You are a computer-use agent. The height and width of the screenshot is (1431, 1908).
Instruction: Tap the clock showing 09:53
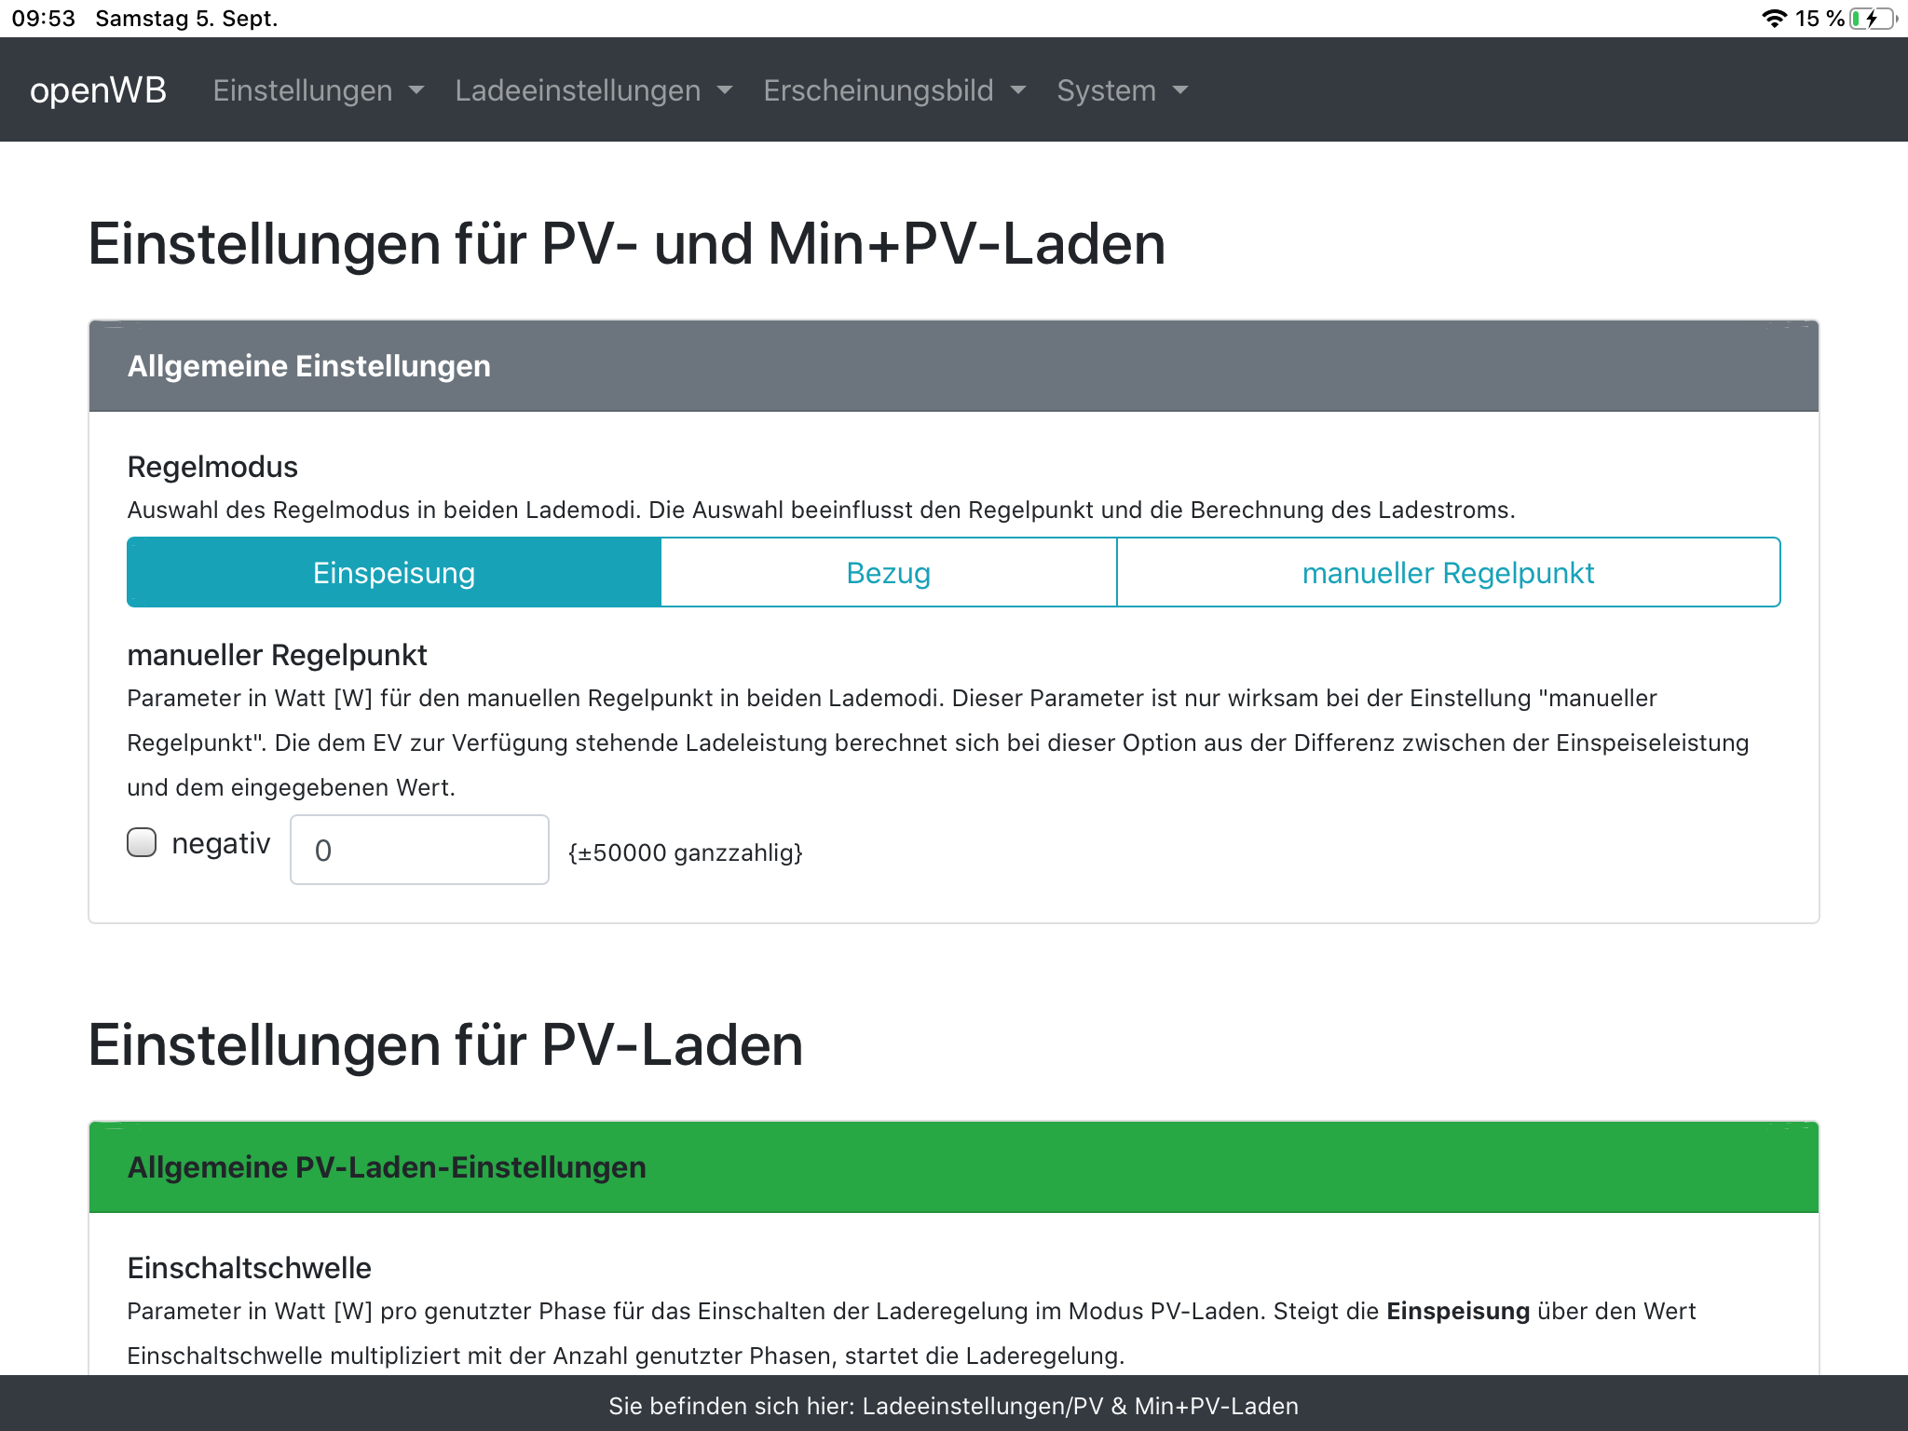coord(43,19)
